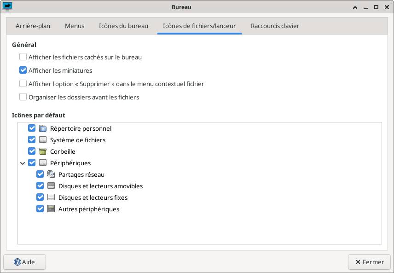Click the Périphériques device icon

[43, 163]
